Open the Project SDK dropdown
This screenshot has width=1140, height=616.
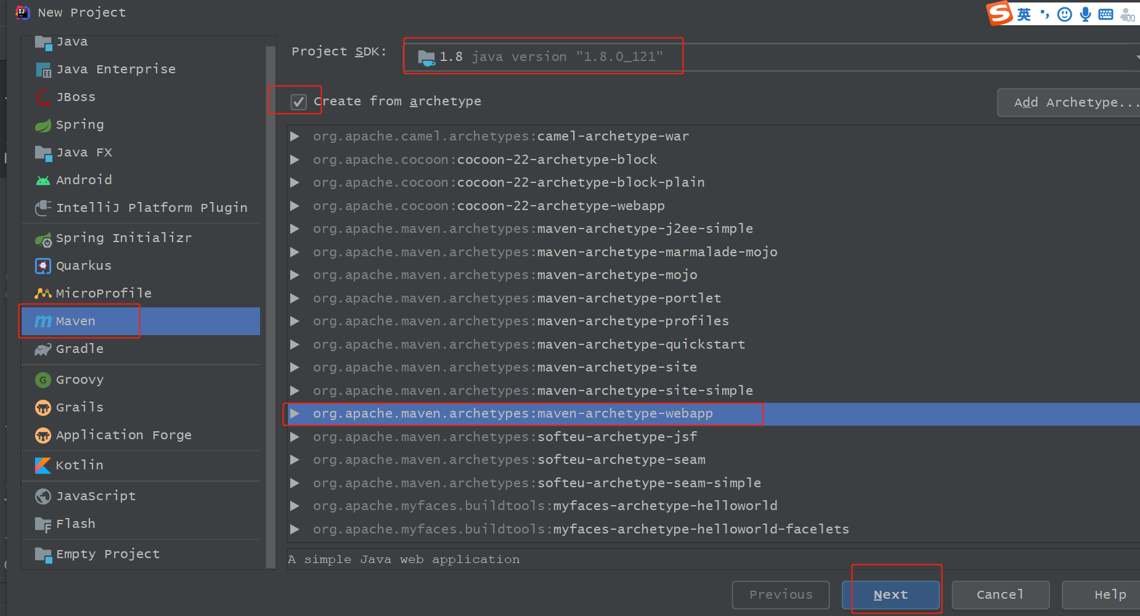(x=770, y=57)
